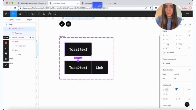Select the Text tool
This screenshot has height=110, width=196.
[x=39, y=14]
